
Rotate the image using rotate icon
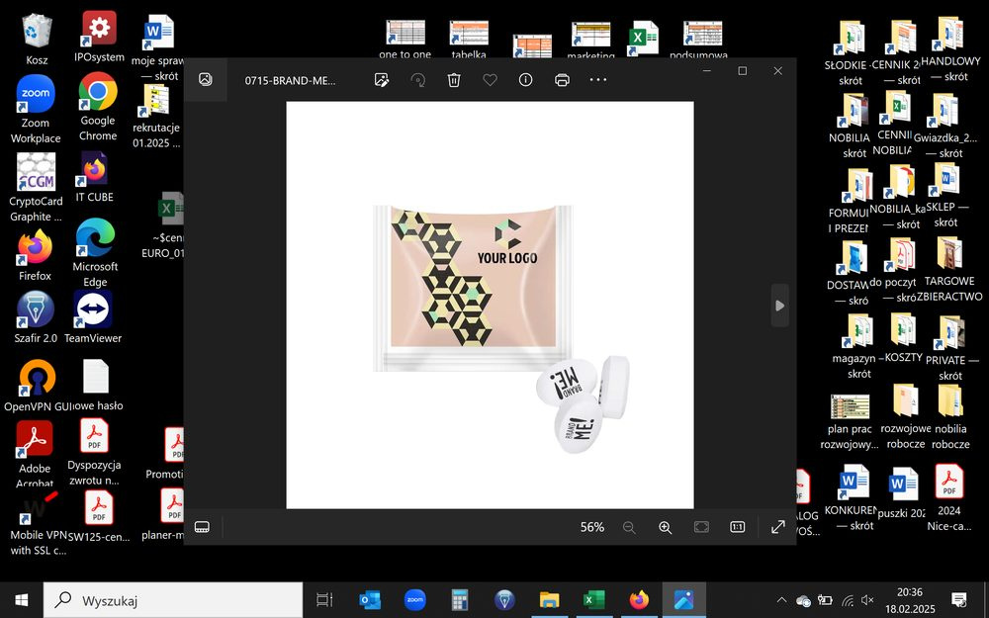[x=417, y=80]
